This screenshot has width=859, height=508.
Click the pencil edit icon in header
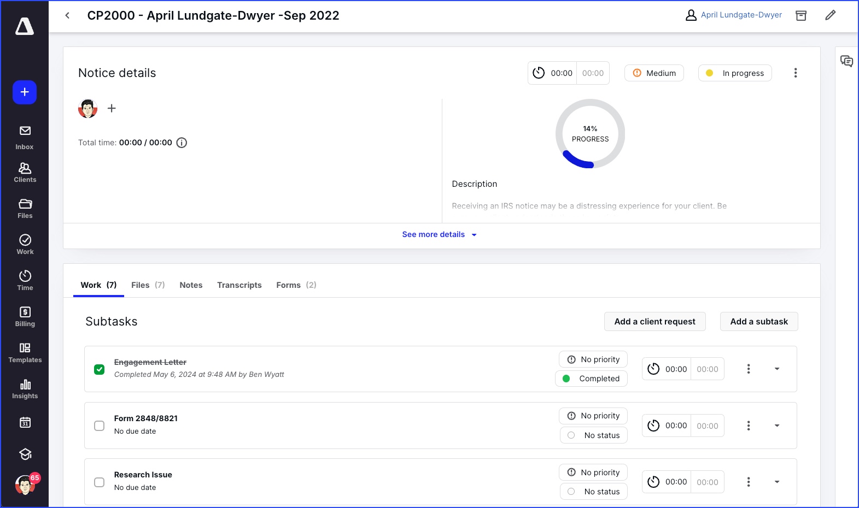point(831,15)
